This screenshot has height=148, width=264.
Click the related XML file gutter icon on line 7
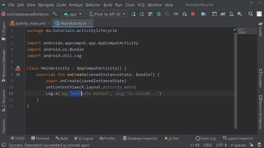click(x=18, y=68)
